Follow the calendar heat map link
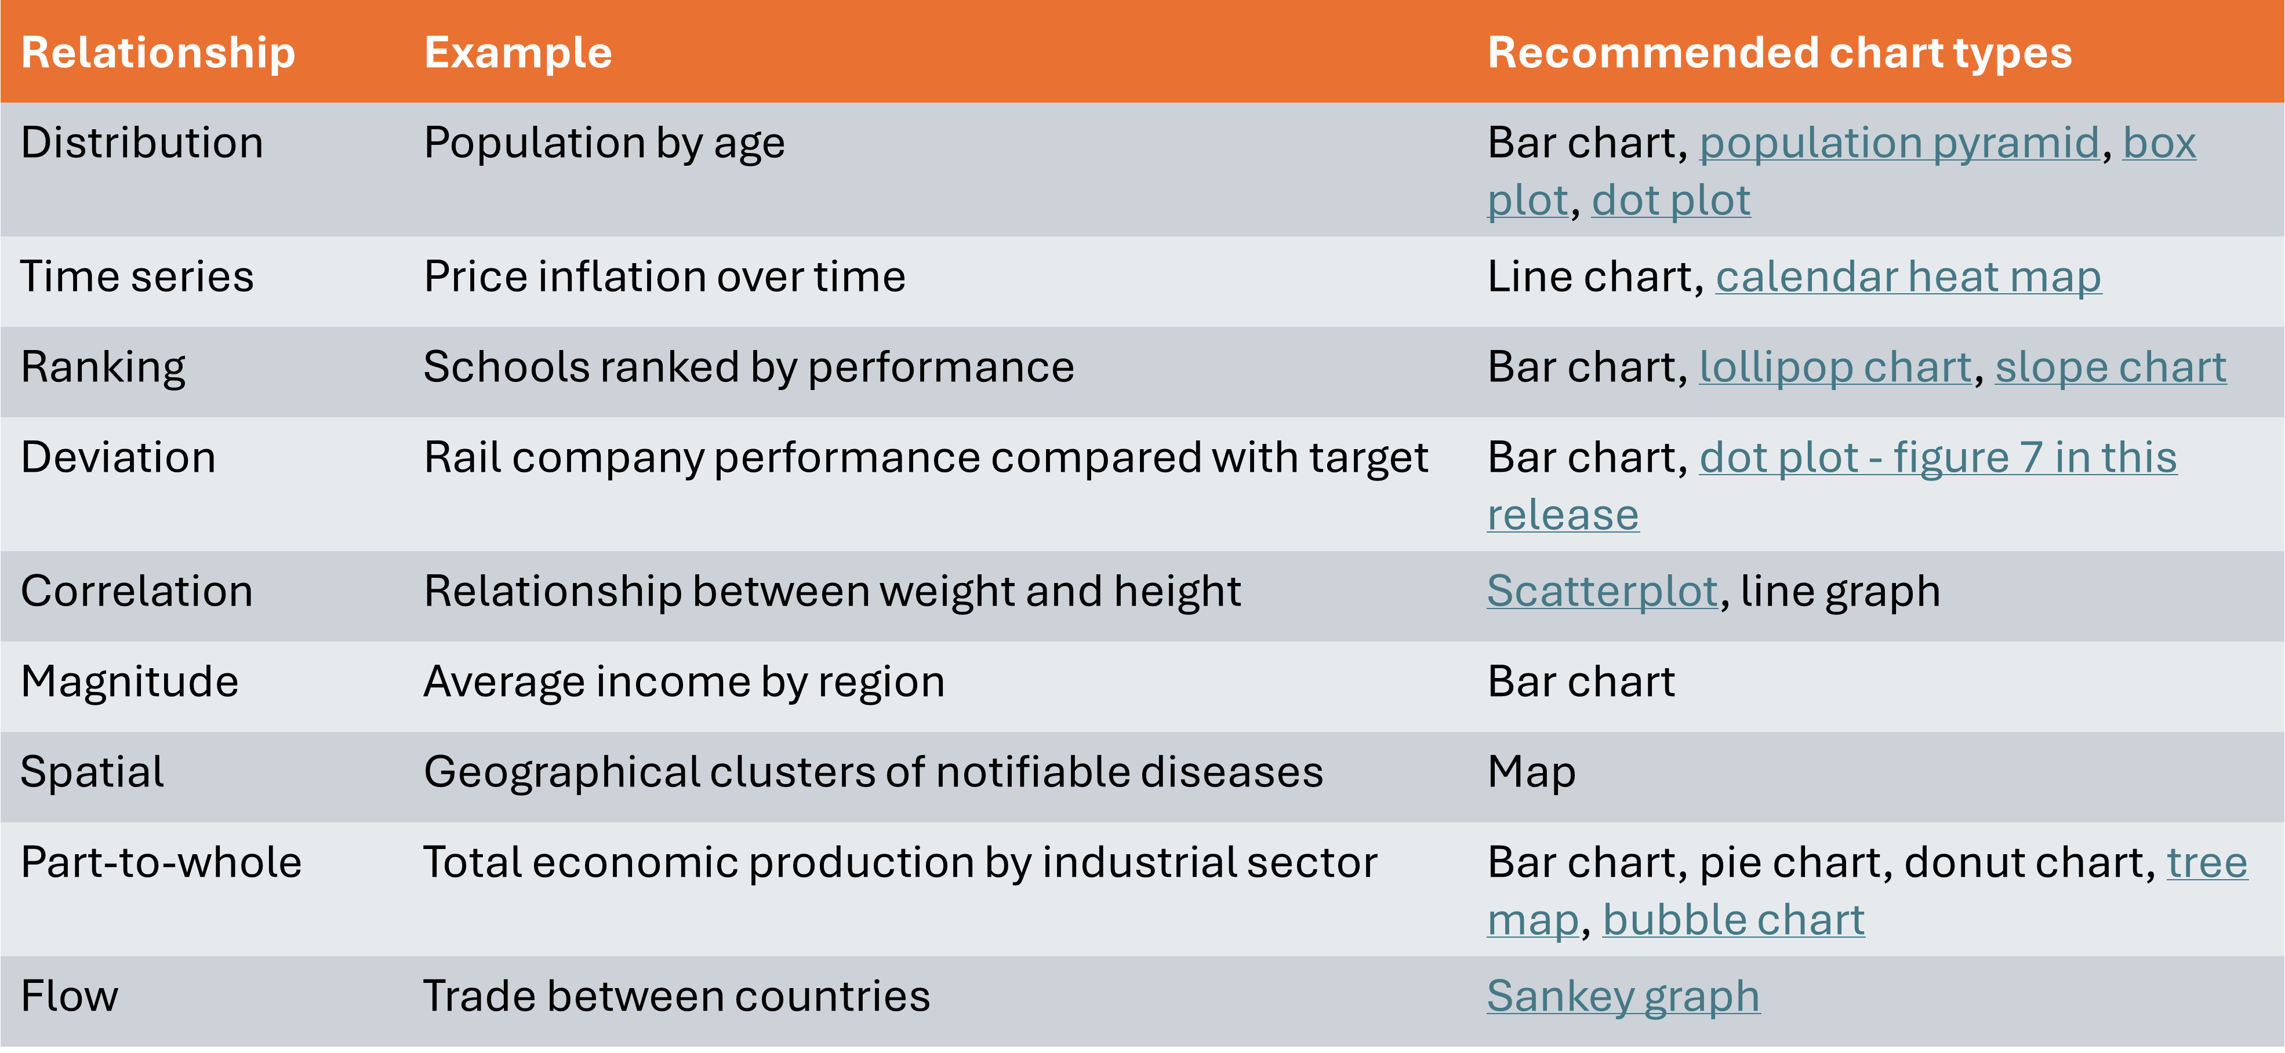Screen dimensions: 2285x1053 click(x=1907, y=278)
